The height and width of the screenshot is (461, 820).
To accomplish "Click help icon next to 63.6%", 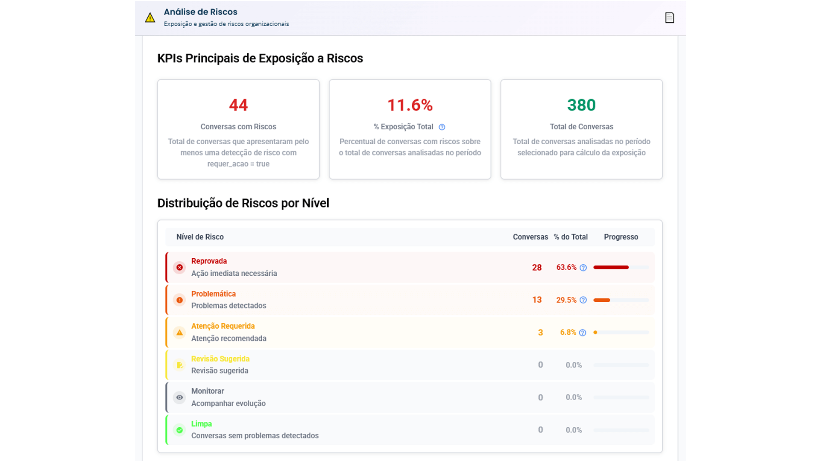I will coord(583,268).
